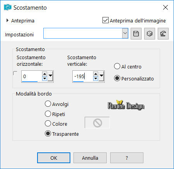The height and width of the screenshot is (169, 174).
Task: Select the Al centro radio button
Action: pos(117,66)
